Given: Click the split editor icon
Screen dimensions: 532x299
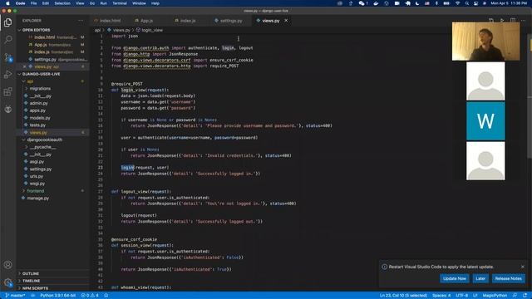Looking at the screenshot, I should coord(513,21).
